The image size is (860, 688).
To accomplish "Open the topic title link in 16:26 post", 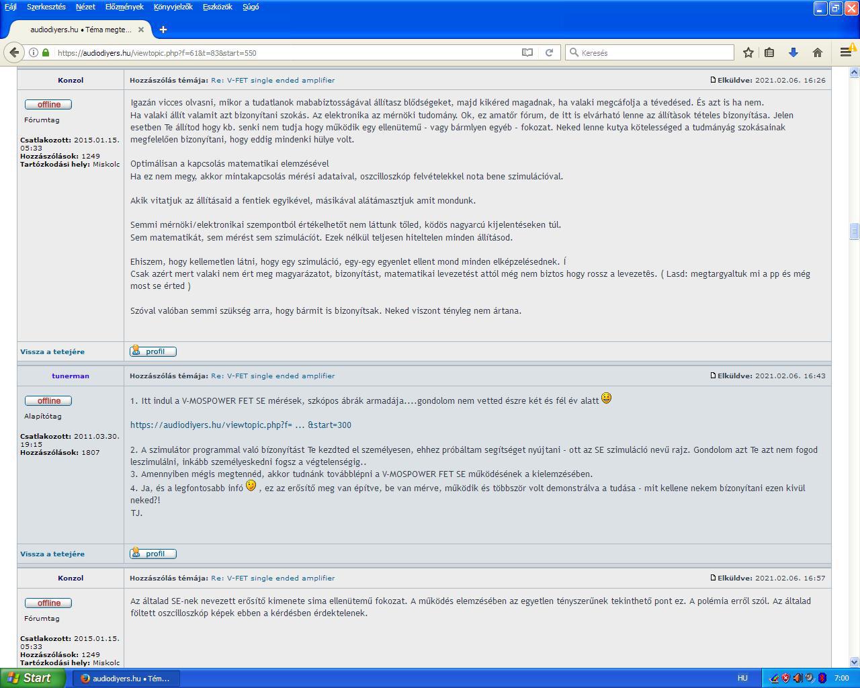I will (x=273, y=80).
